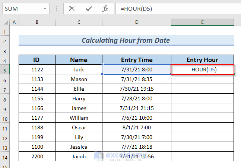Open the Insert Function fx dialog
This screenshot has height=168, width=241.
tap(105, 9)
